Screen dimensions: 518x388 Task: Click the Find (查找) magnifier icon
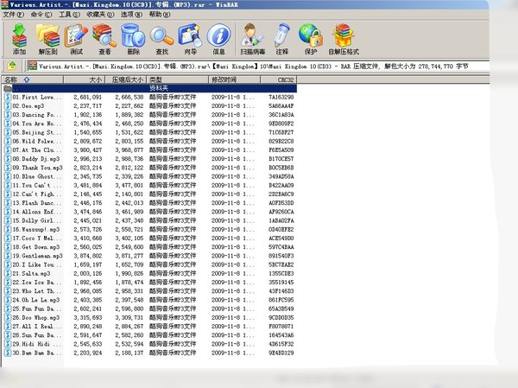click(161, 39)
